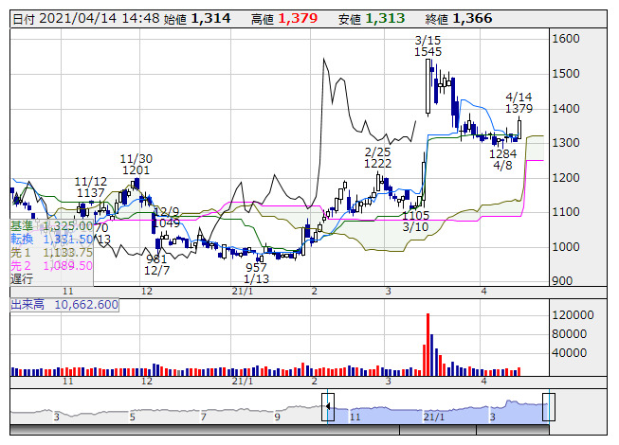Click the 出来高 10,662.600 volume label
The height and width of the screenshot is (445, 619).
tap(64, 304)
